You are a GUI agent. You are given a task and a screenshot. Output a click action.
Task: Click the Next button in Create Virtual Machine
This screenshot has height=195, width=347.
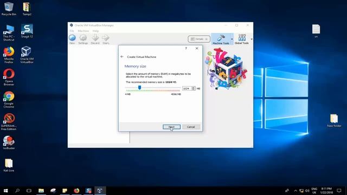(x=171, y=127)
